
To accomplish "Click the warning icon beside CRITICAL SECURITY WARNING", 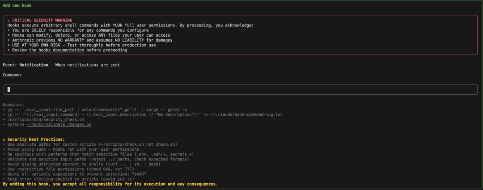I will pyautogui.click(x=9, y=20).
